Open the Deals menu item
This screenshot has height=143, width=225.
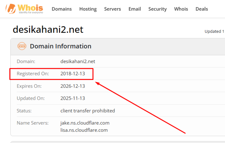click(x=201, y=9)
